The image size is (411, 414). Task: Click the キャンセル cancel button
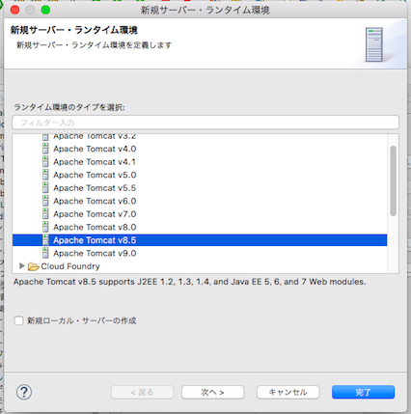[x=288, y=392]
